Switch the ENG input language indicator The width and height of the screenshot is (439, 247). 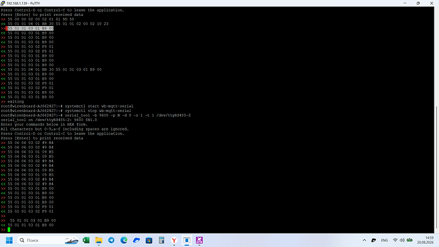point(384,240)
